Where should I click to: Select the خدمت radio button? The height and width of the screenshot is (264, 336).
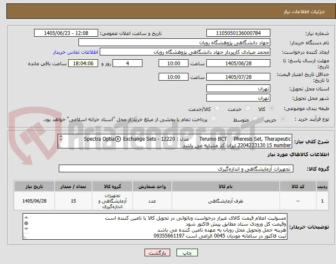tap(248, 108)
